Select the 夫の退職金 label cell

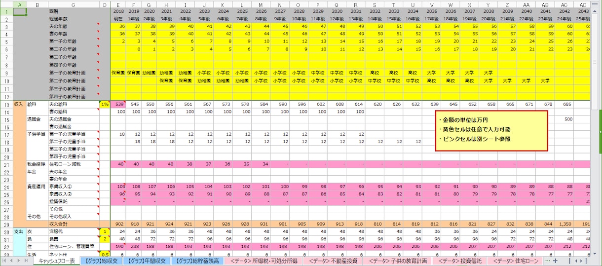[x=73, y=119]
